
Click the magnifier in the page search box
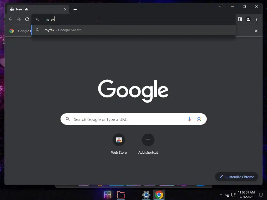68,119
